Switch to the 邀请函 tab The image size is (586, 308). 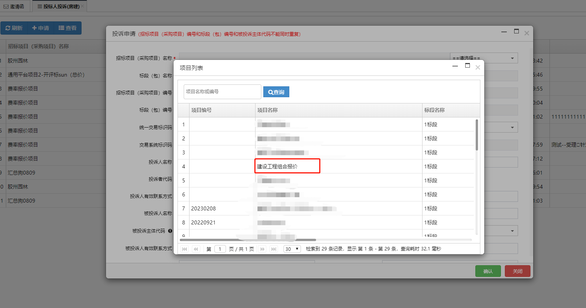click(x=14, y=7)
